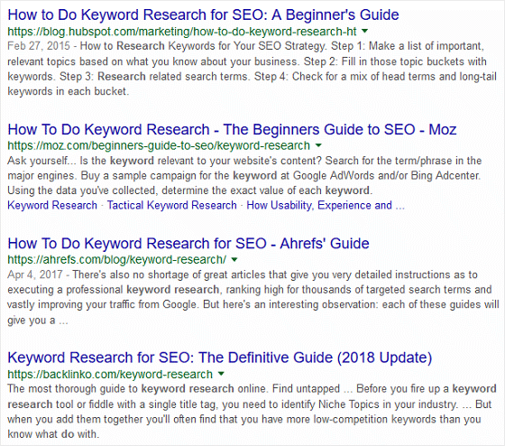The image size is (505, 446).
Task: Open 'How Usability, Experience and ...' sitelink
Action: coord(326,205)
